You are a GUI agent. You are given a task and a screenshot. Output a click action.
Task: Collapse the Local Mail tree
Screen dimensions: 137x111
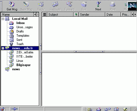[x=3, y=19]
